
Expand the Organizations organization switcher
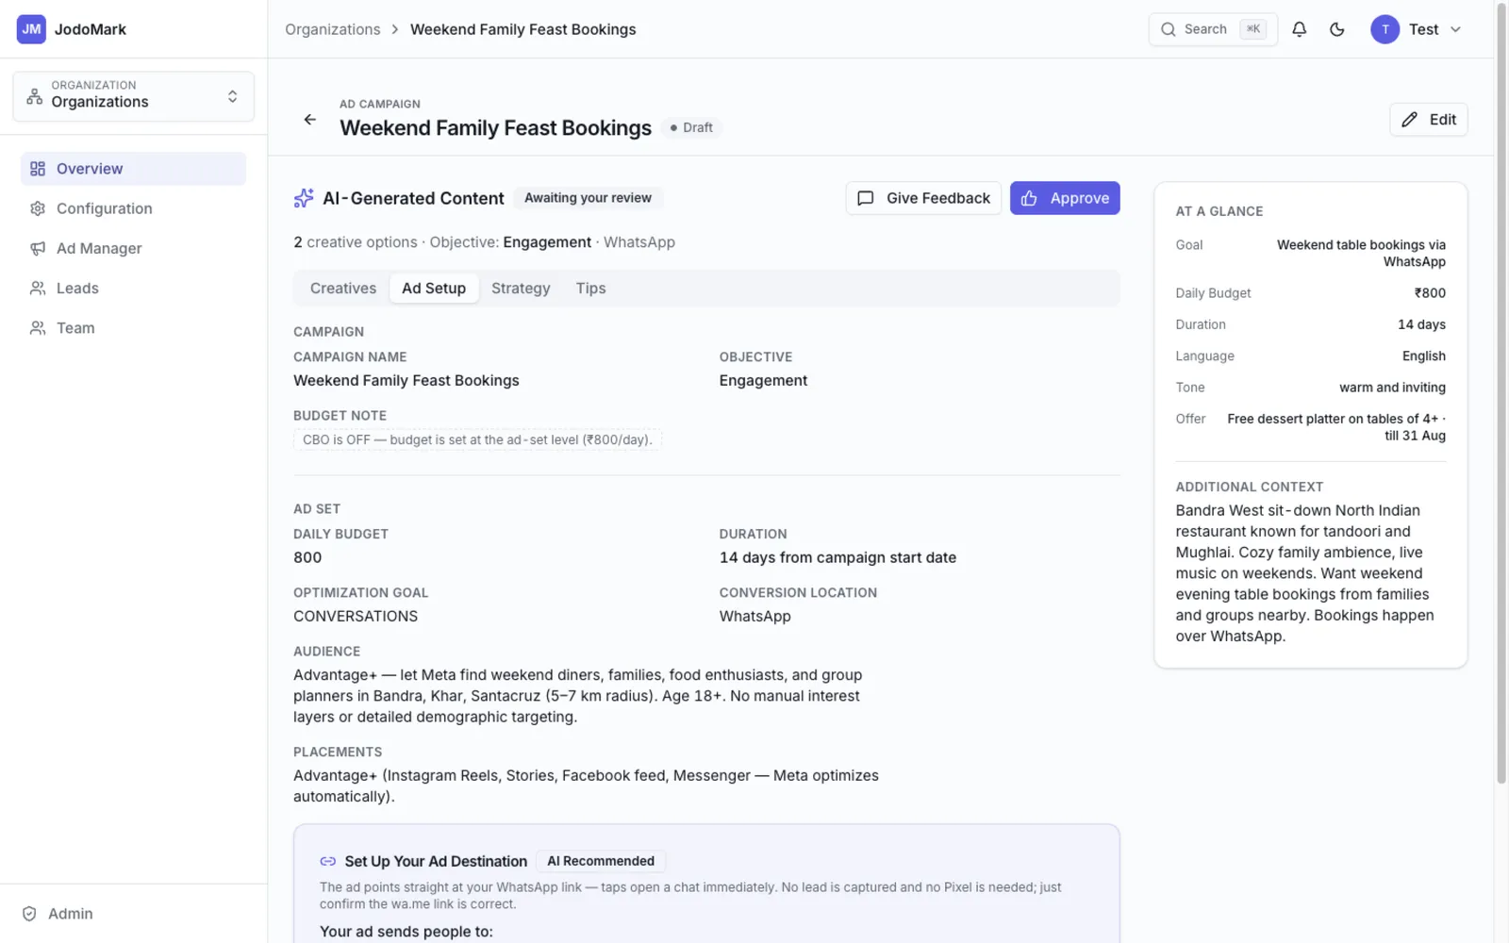tap(133, 96)
